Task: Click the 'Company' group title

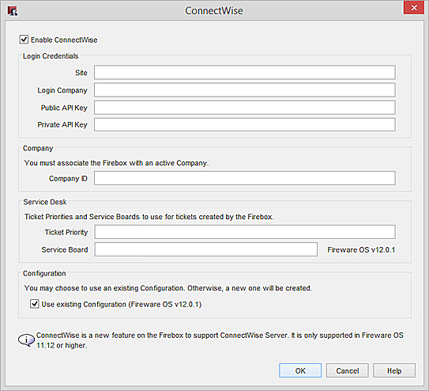Action: pyautogui.click(x=38, y=148)
